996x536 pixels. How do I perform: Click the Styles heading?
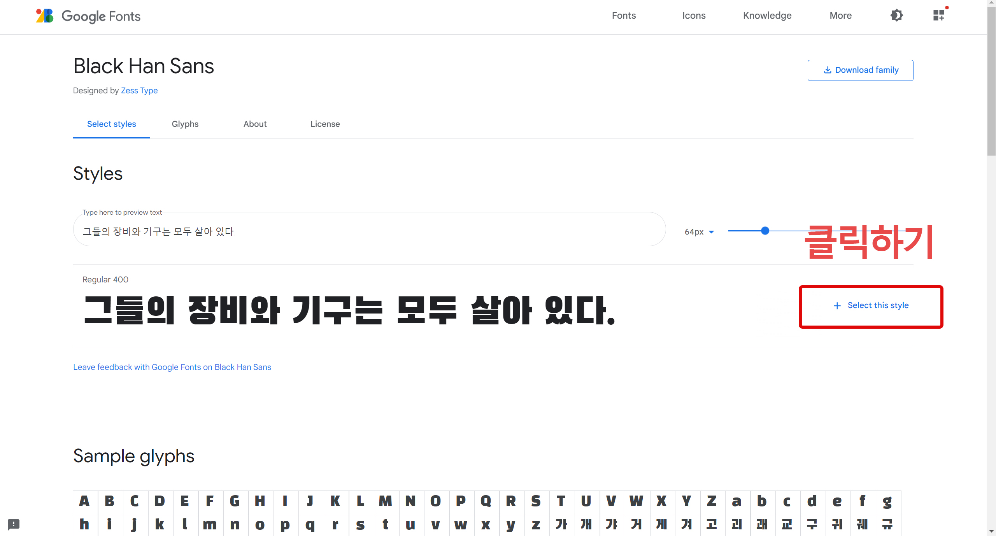pos(98,173)
